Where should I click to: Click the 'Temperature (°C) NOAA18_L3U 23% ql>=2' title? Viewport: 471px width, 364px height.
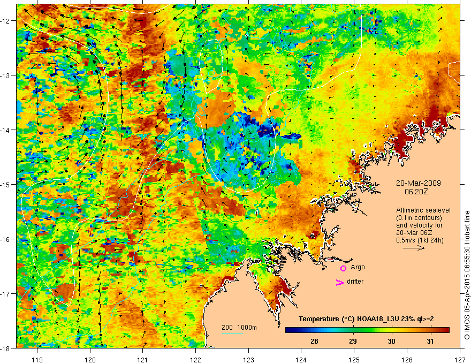[366, 319]
